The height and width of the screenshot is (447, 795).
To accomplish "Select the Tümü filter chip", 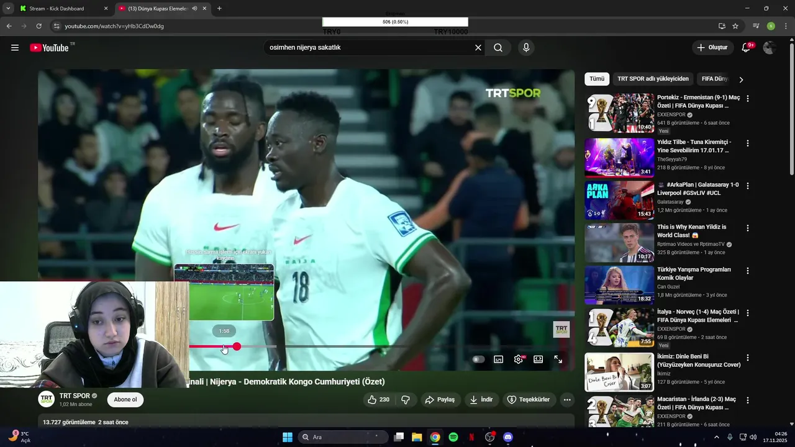I will [597, 79].
